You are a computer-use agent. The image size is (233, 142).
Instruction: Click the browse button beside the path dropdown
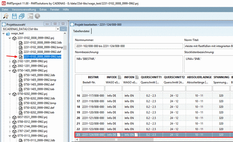coord(63,29)
